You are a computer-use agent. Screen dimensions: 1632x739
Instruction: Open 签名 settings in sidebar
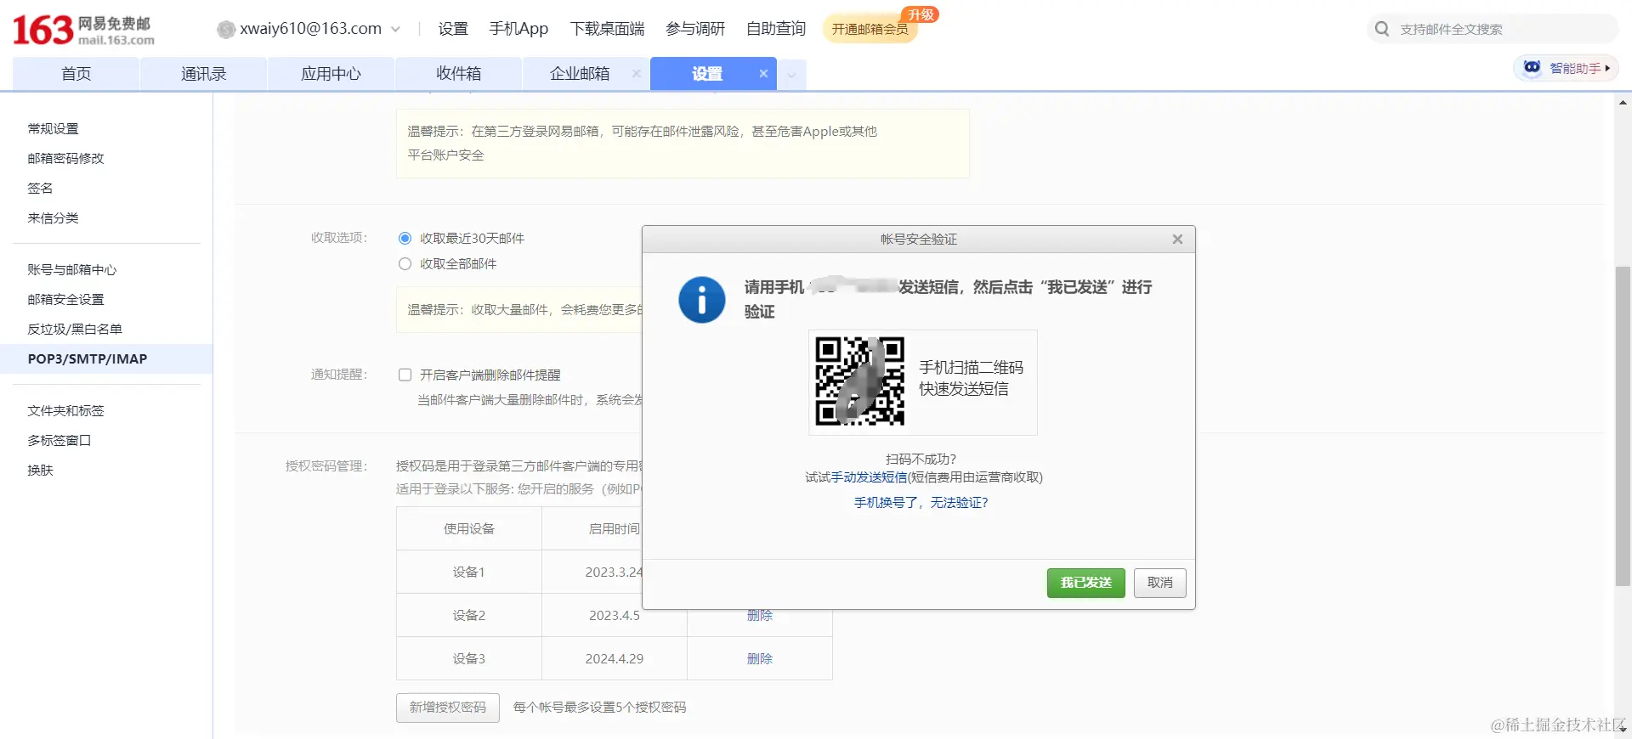40,189
